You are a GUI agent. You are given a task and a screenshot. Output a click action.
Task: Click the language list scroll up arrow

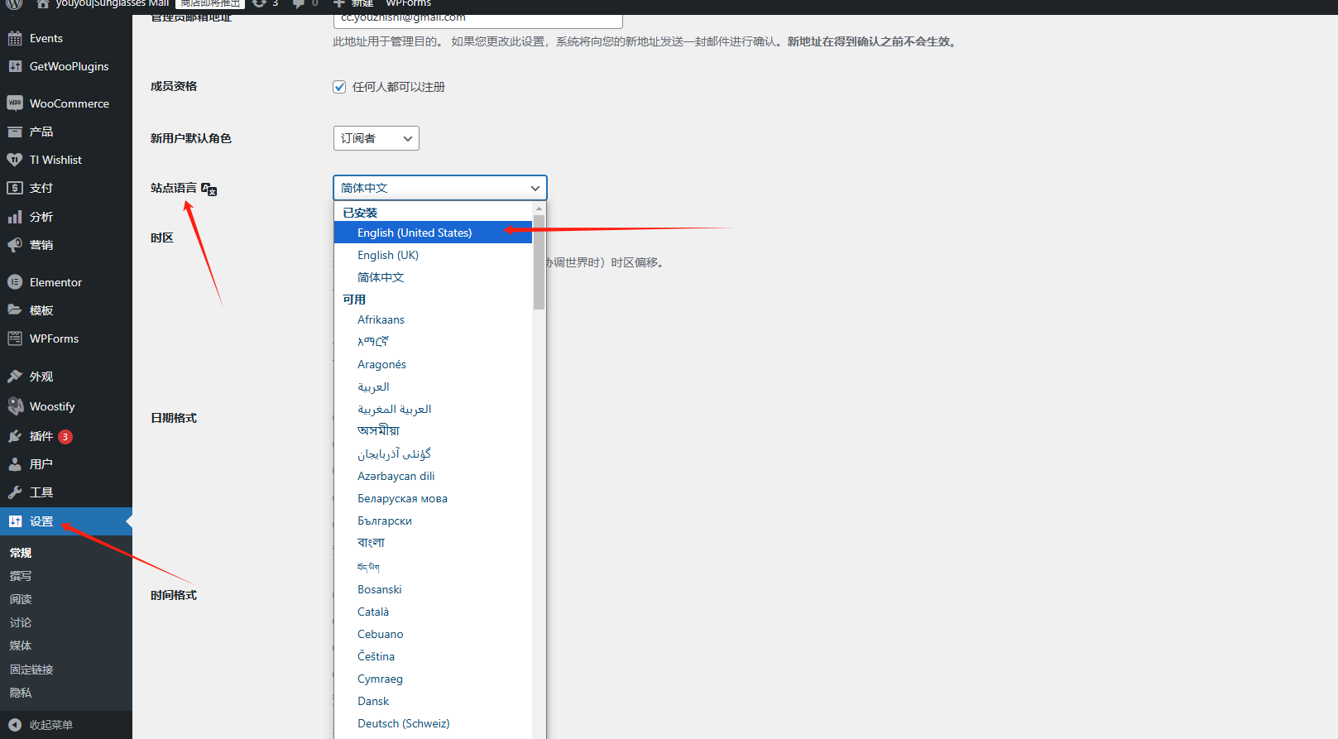(x=540, y=209)
